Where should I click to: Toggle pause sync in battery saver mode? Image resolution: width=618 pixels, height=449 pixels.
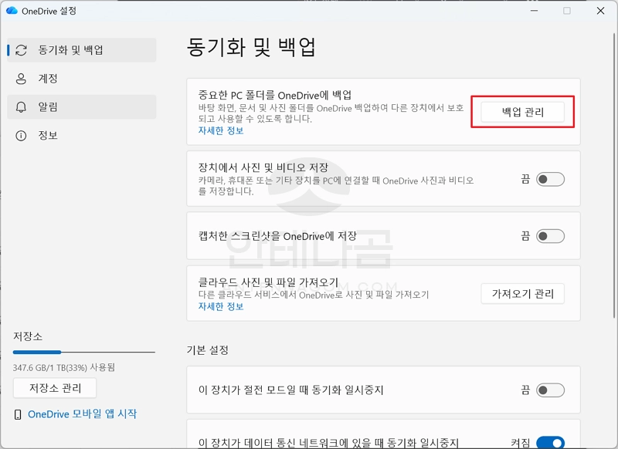[550, 390]
